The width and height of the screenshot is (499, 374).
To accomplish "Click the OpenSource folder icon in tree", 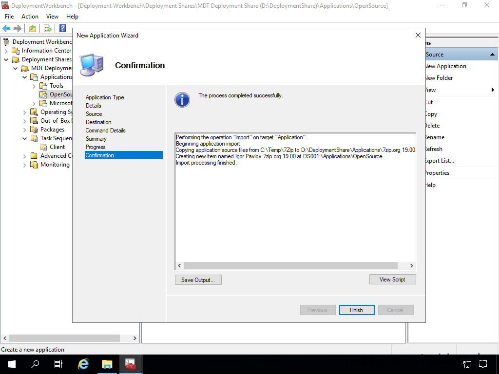I will click(43, 94).
